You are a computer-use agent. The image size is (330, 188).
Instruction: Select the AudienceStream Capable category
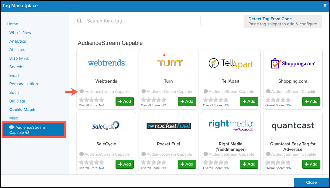[34, 130]
